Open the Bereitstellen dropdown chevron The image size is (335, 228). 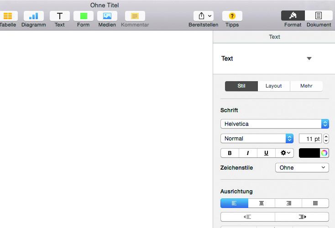[210, 16]
